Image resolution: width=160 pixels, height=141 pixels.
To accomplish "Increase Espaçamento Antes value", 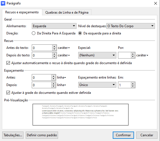I will (54, 76).
